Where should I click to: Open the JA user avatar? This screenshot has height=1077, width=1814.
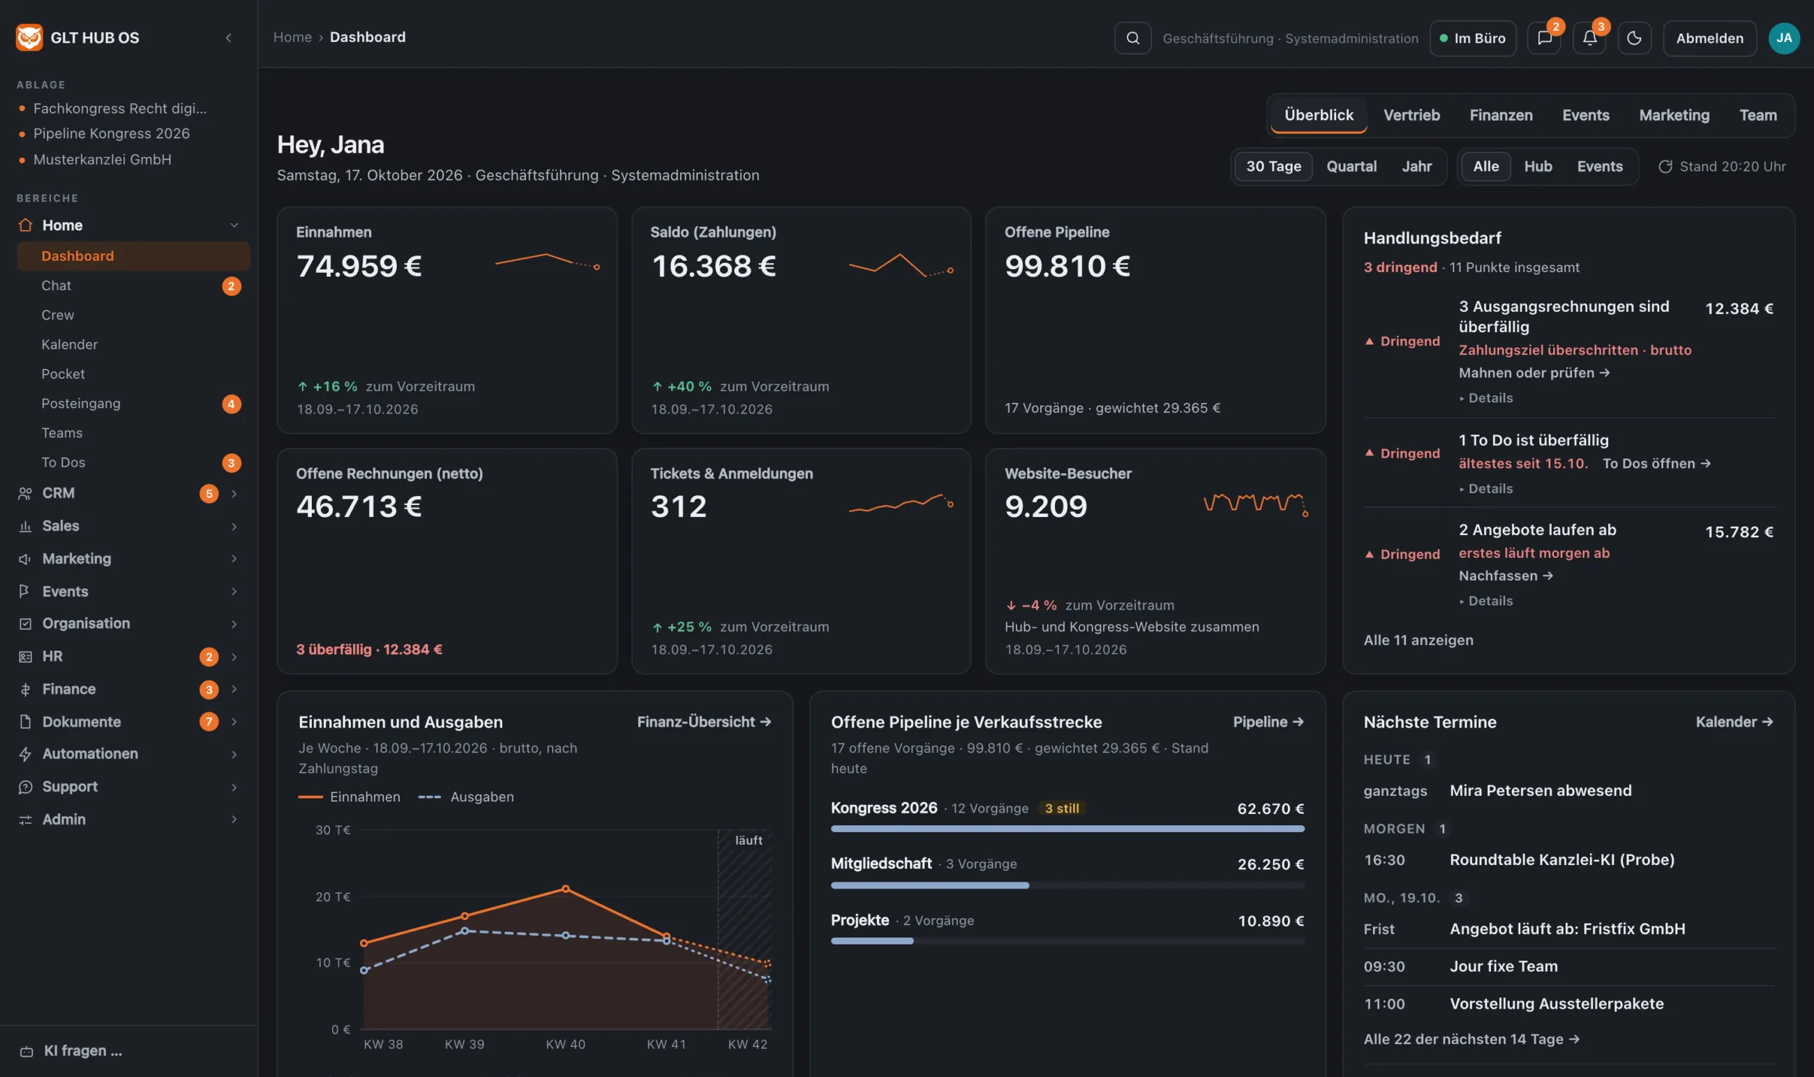(1783, 38)
